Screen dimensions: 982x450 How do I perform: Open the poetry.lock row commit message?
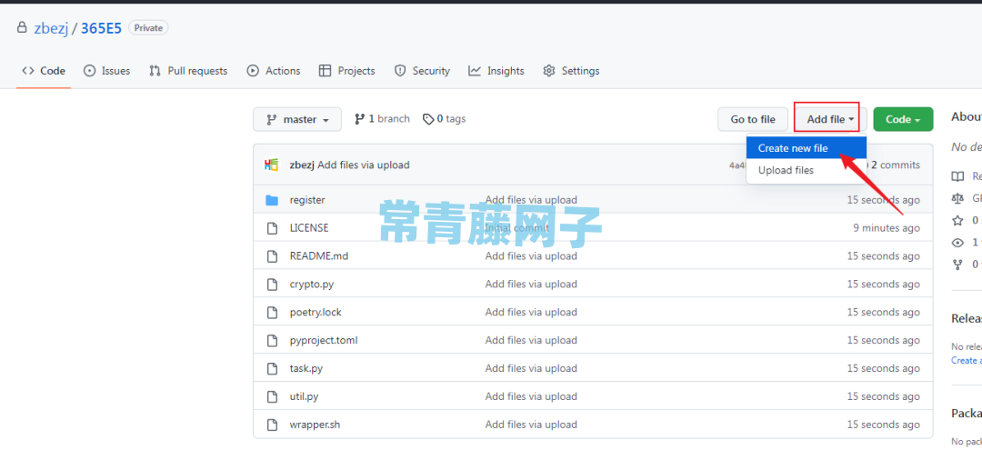[531, 313]
